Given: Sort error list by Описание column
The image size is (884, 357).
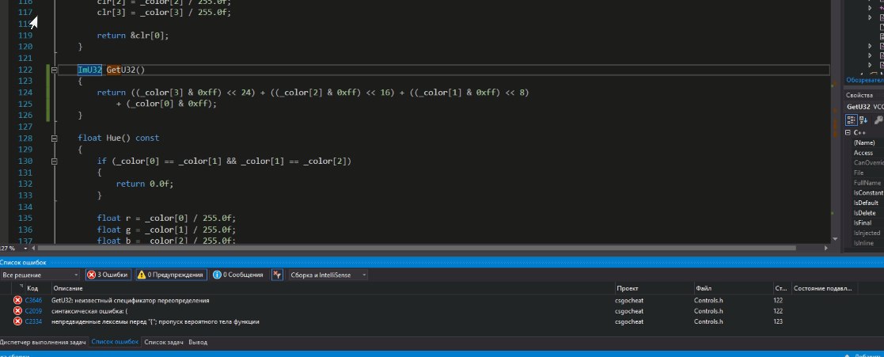Looking at the screenshot, I should pos(63,288).
